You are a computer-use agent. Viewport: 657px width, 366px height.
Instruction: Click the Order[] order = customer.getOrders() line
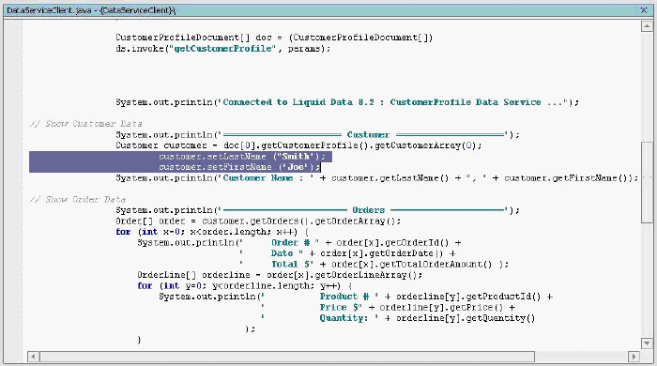point(258,221)
